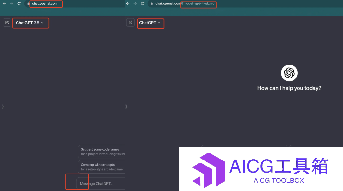
Task: Click the lock icon in the gpt-4-gizmo window
Action: pos(152,4)
